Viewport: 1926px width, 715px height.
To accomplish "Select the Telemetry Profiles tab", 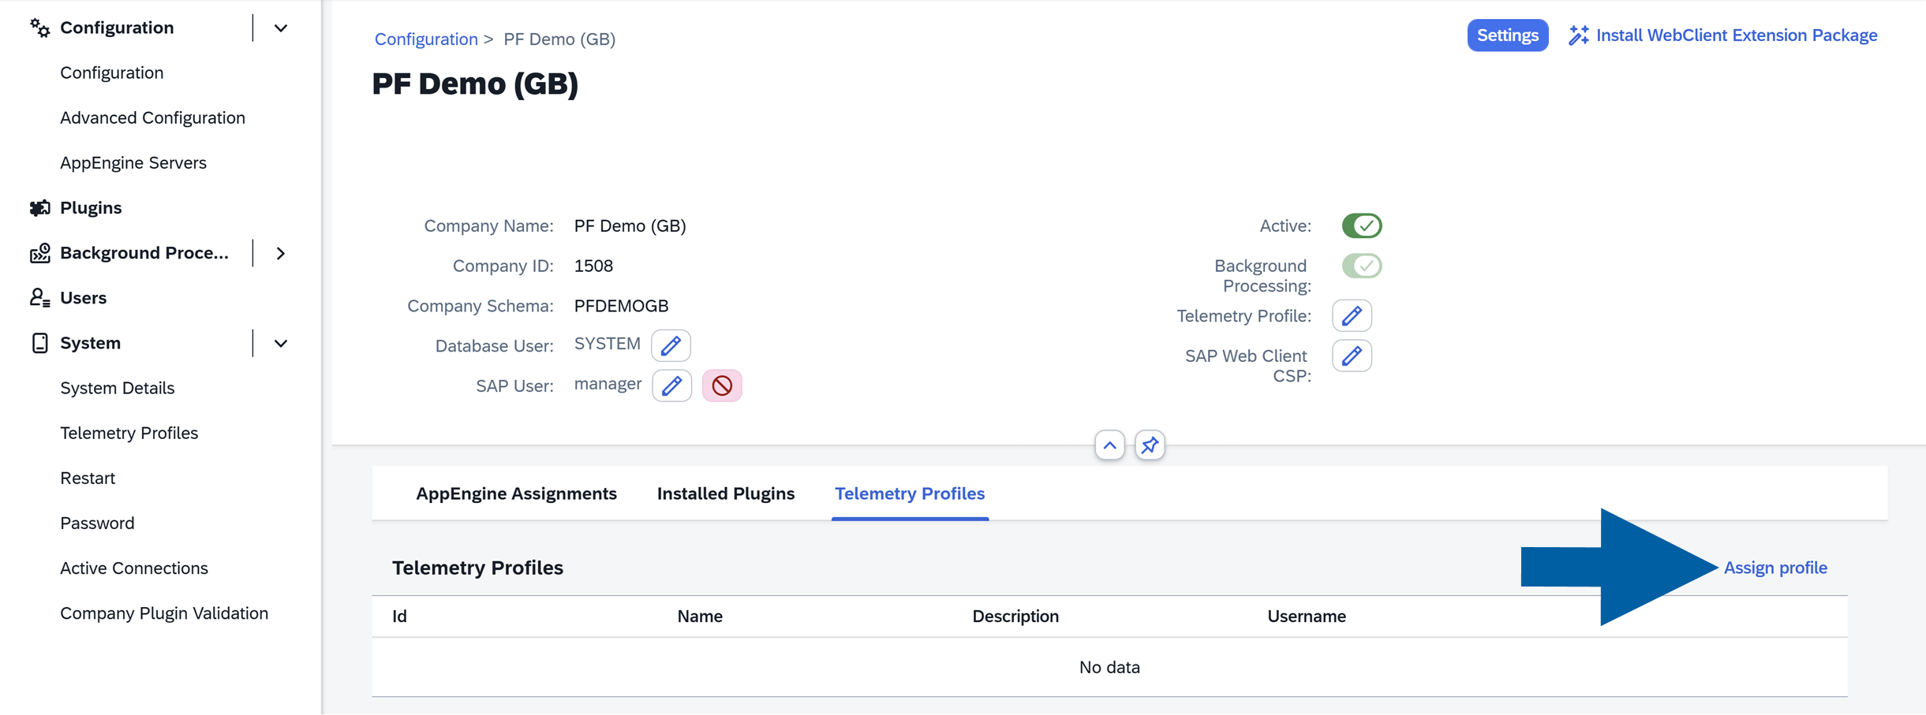I will click(x=910, y=493).
